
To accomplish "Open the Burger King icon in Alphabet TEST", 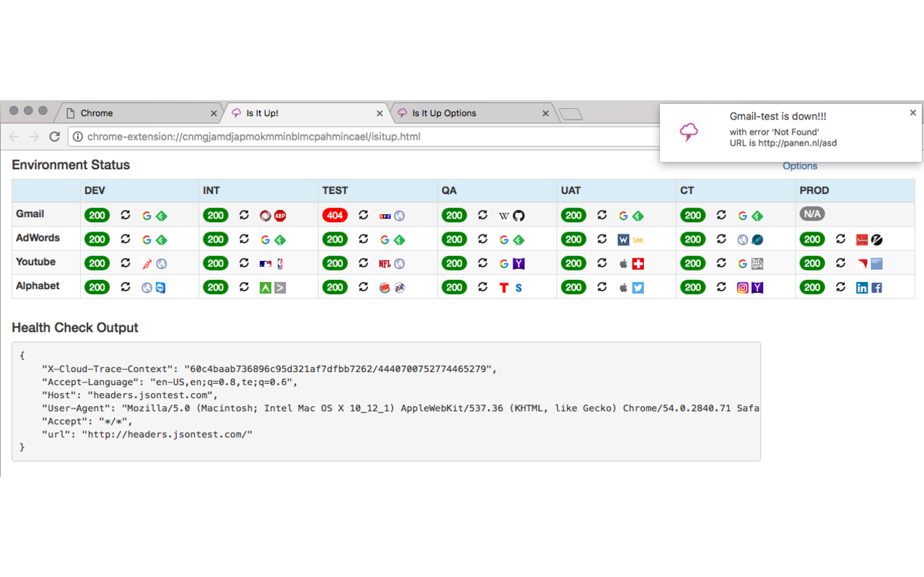I will click(385, 288).
